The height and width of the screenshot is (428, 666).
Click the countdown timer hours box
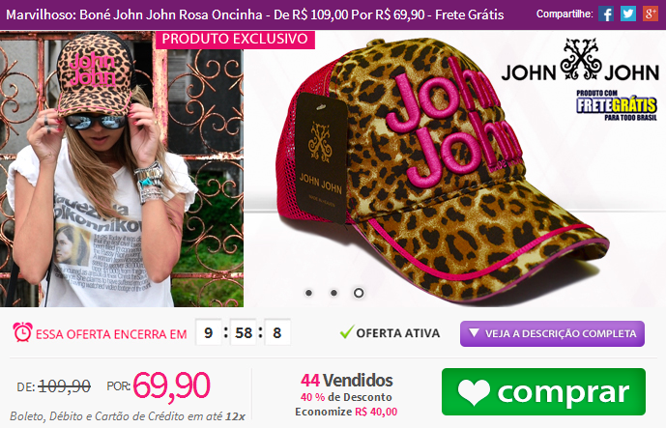pos(208,332)
